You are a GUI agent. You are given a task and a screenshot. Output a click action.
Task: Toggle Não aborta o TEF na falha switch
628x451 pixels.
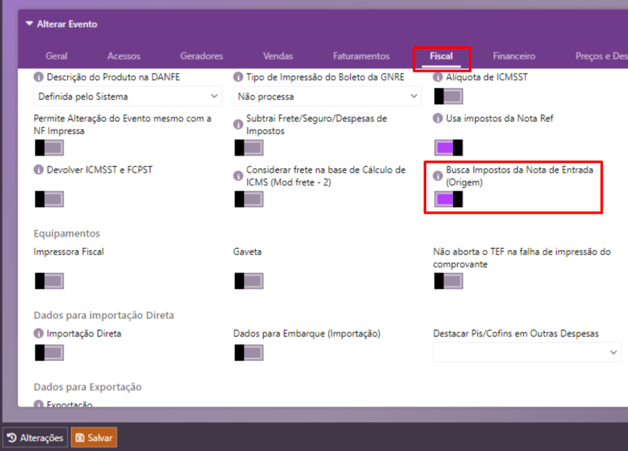(x=449, y=281)
